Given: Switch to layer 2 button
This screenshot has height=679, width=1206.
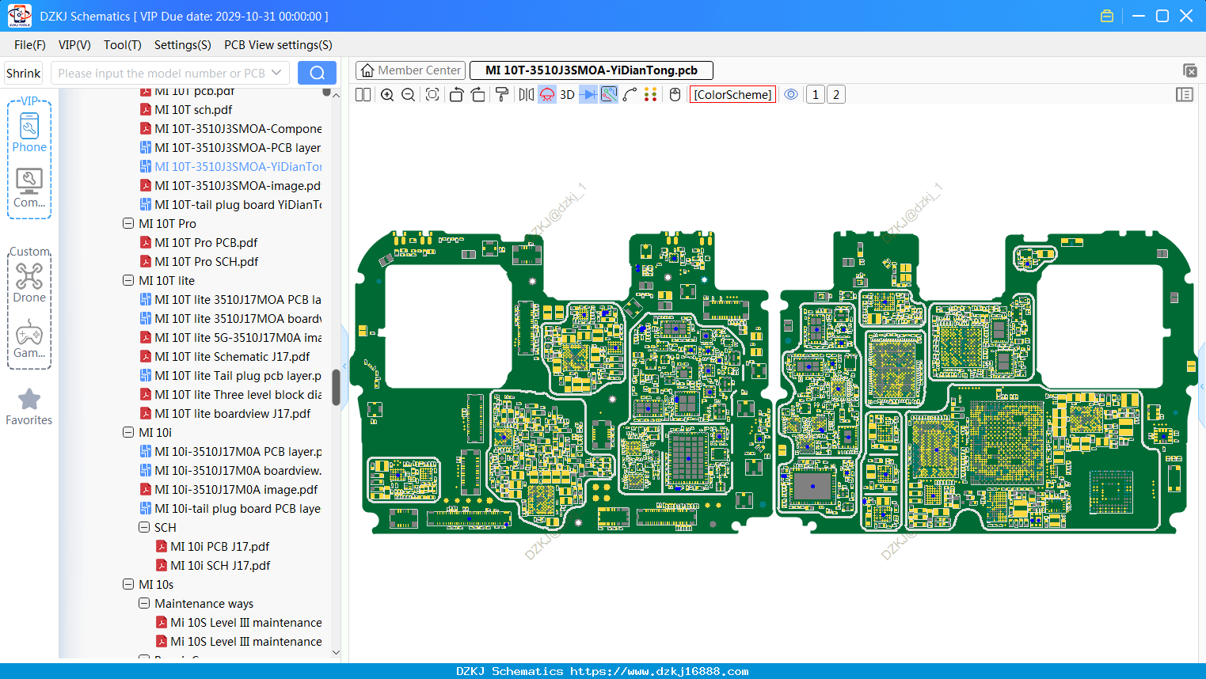Looking at the screenshot, I should point(836,95).
